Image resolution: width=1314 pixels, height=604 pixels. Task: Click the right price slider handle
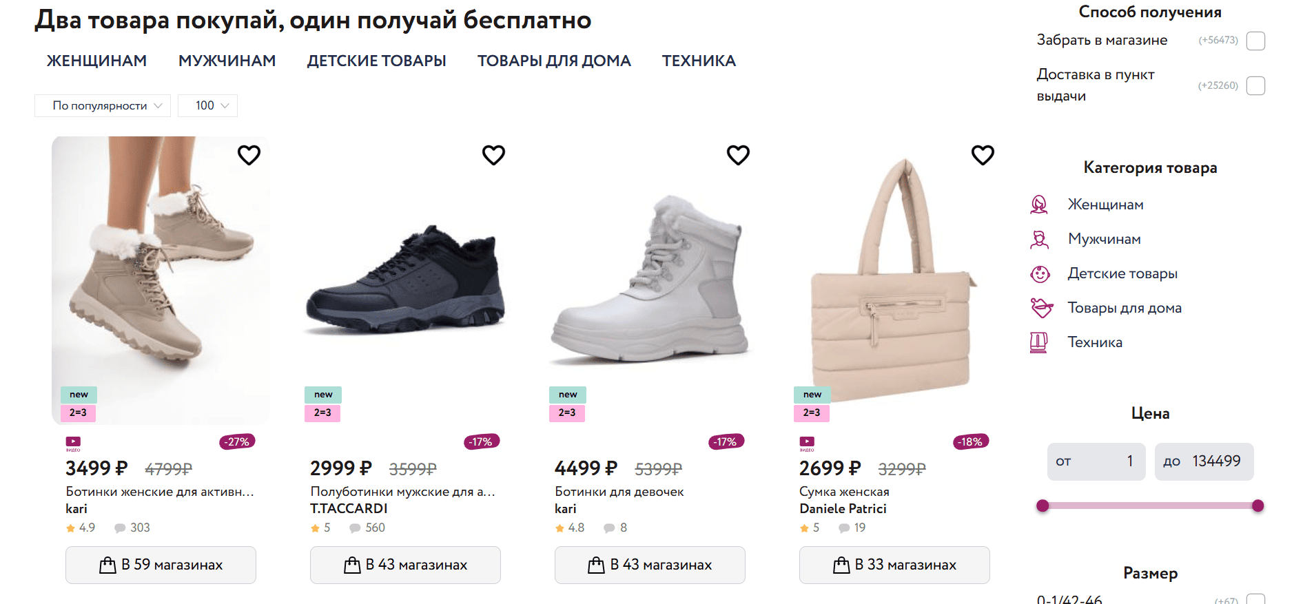coord(1257,506)
